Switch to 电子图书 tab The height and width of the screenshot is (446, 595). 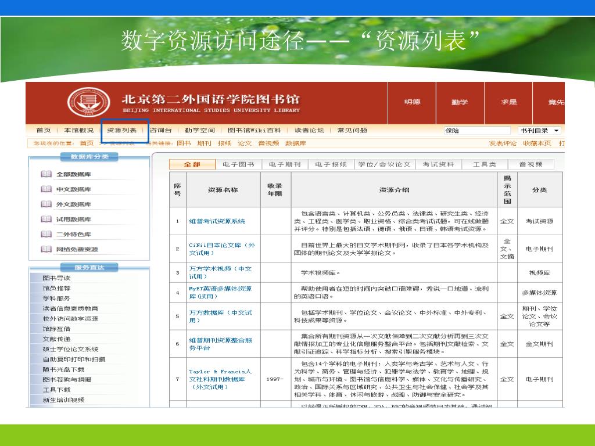tap(238, 164)
